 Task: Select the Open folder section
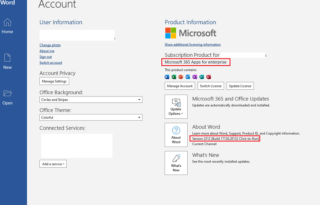[7, 97]
